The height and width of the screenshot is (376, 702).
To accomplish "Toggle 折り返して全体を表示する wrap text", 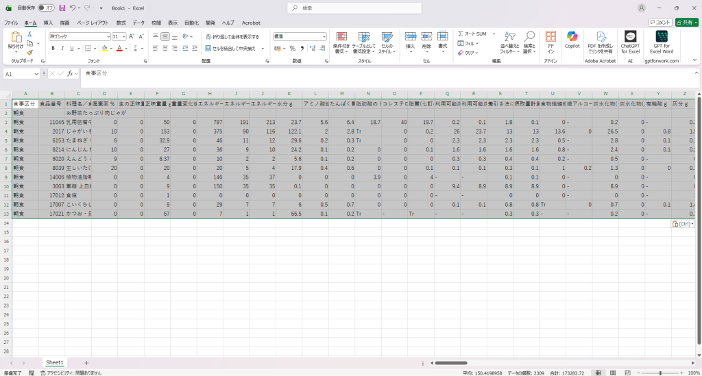I will point(232,36).
